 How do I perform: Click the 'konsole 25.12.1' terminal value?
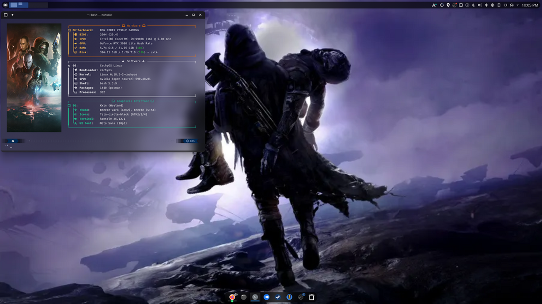click(x=112, y=119)
